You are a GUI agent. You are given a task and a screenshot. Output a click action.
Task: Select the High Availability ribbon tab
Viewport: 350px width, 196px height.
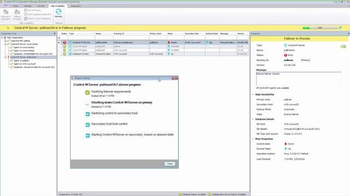57,6
